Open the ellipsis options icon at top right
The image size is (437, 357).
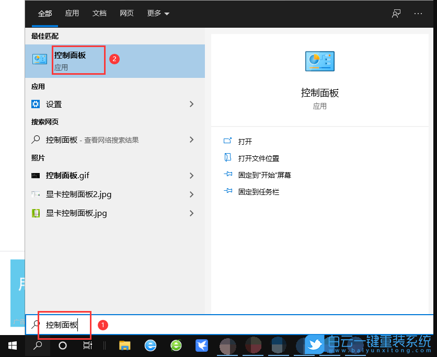(419, 14)
